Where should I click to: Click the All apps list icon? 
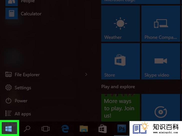coord(8,113)
